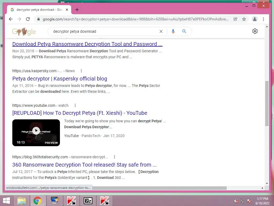Reload the current page
Viewport: 274px width, 206px height.
(28, 19)
